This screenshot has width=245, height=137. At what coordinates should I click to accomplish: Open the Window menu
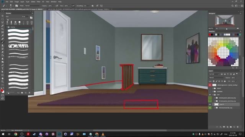pos(54,2)
